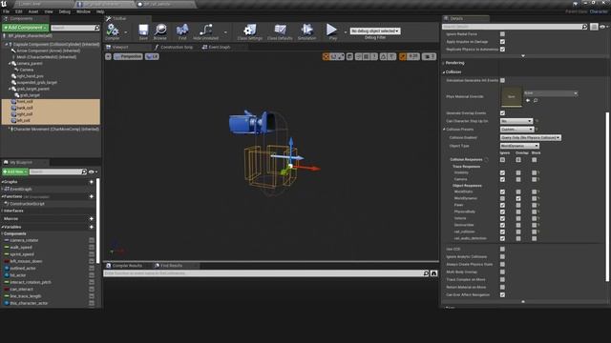This screenshot has width=611, height=343.
Task: Click the Play toolbar button
Action: [331, 30]
